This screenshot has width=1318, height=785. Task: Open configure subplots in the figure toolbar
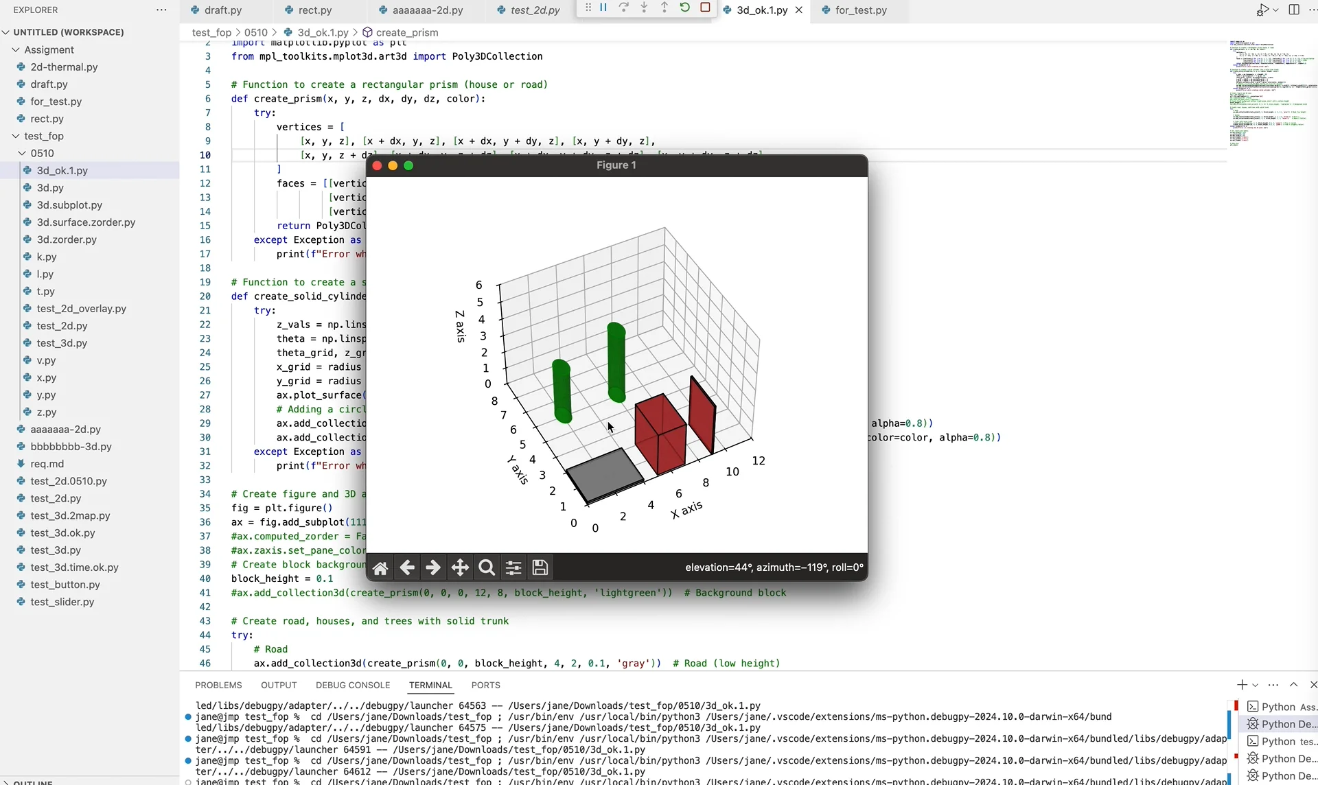coord(513,567)
